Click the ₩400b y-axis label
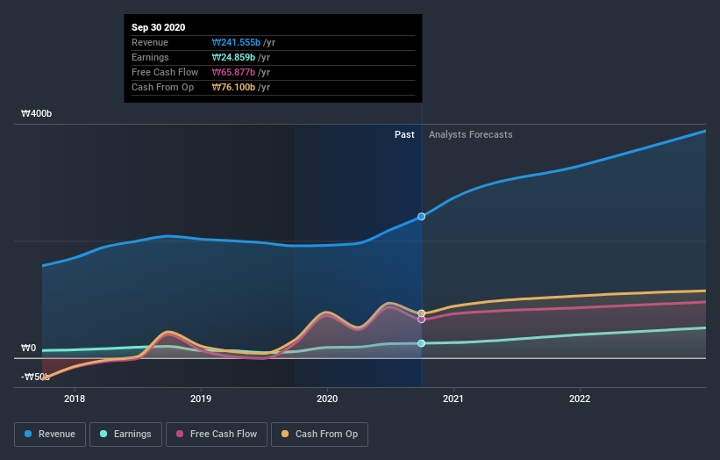Image resolution: width=720 pixels, height=460 pixels. click(x=36, y=113)
